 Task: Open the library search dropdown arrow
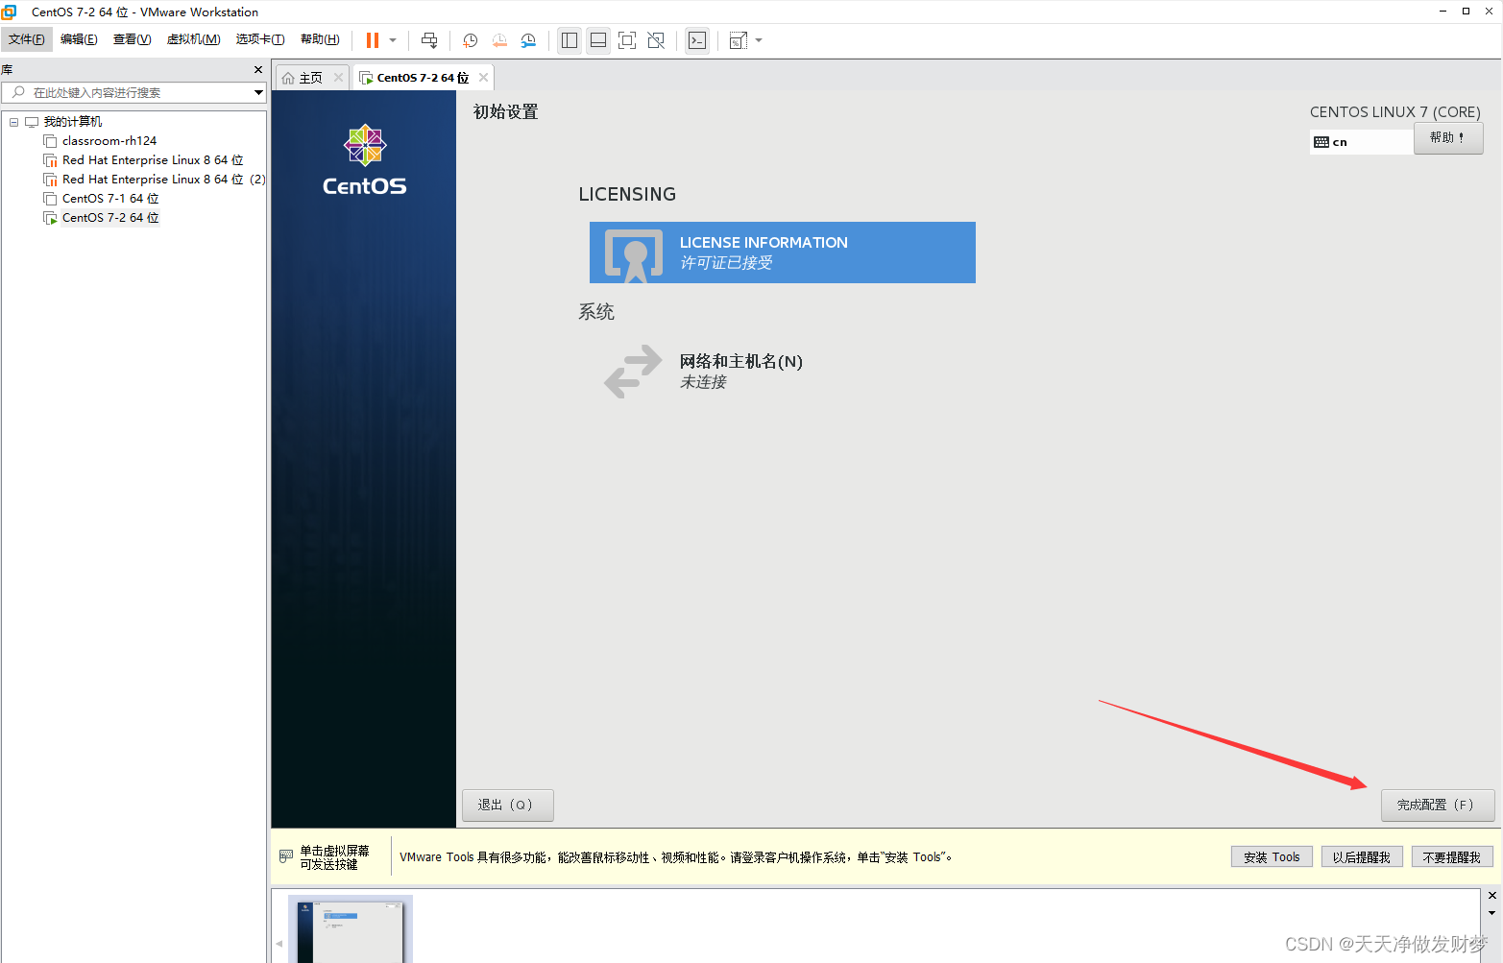pos(258,92)
